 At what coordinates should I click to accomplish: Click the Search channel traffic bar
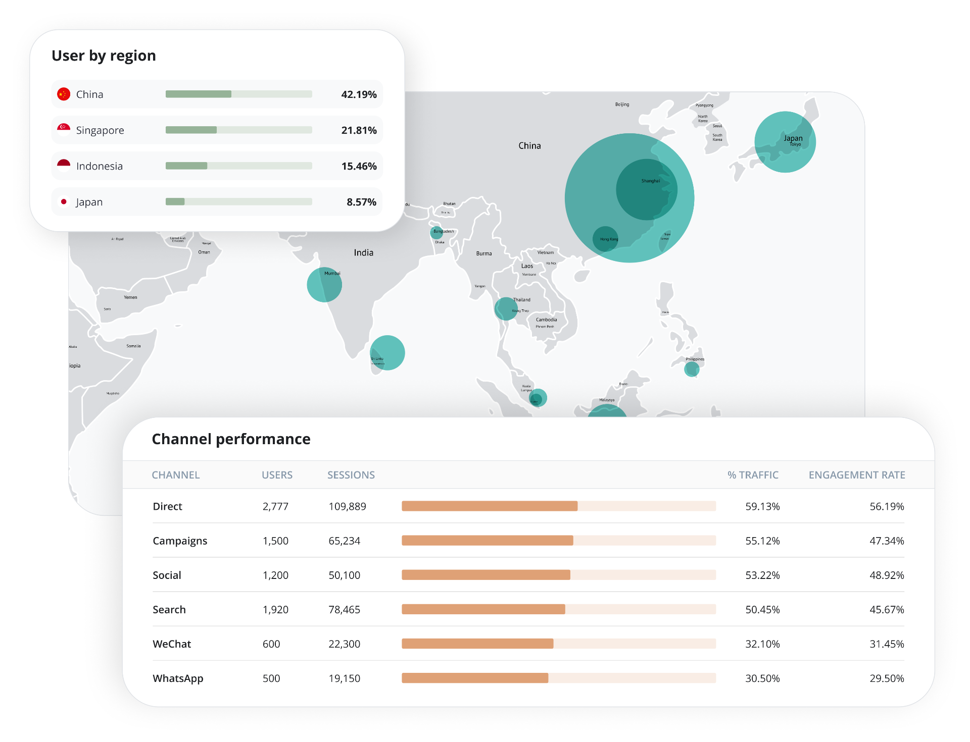coord(559,609)
